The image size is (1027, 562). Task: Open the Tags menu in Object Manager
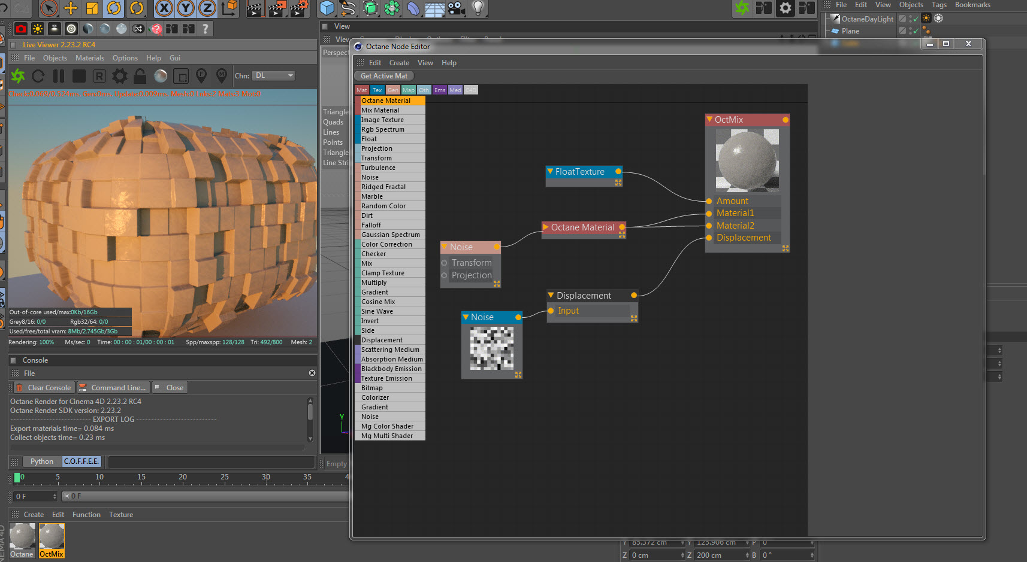click(x=939, y=5)
